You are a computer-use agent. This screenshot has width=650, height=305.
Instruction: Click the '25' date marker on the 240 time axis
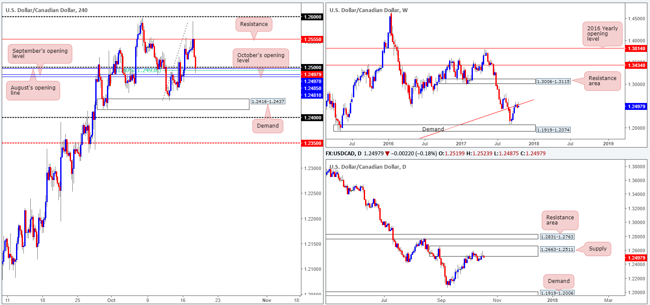pos(77,299)
